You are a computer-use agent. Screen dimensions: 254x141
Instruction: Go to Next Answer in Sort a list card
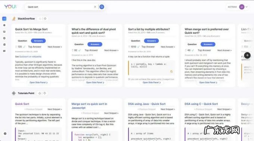point(168,47)
